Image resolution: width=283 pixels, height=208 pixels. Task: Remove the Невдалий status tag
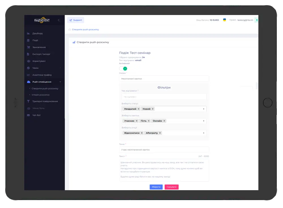(x=139, y=109)
